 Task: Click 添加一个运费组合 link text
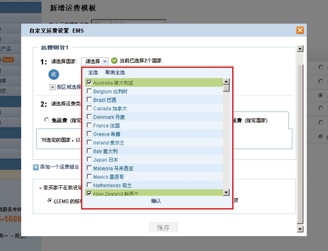pyautogui.click(x=60, y=167)
